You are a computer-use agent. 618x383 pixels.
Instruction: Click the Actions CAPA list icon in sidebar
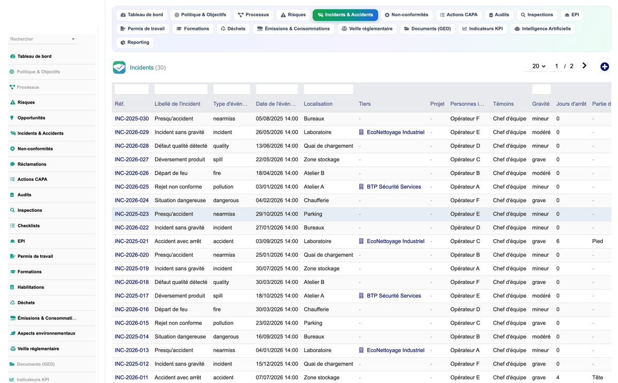point(12,179)
